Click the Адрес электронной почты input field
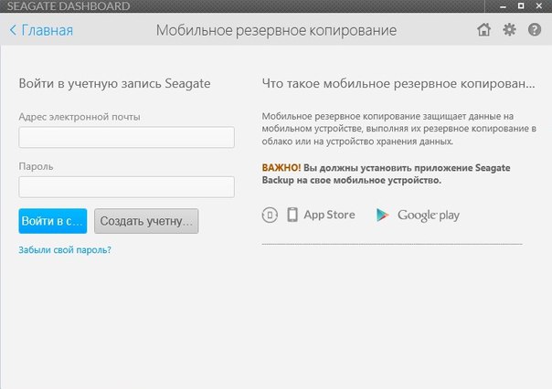 tap(126, 137)
